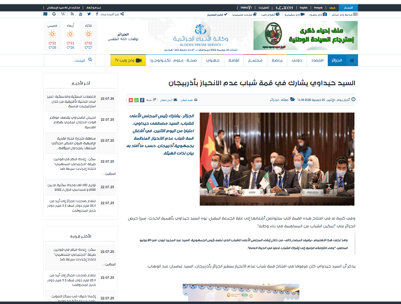401x304 pixels.
Task: Click the second article image at bottom
Action: 241,293
